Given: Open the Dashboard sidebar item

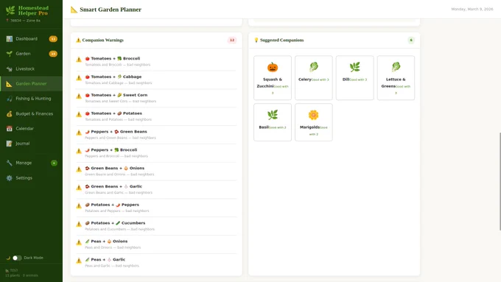Looking at the screenshot, I should (31, 38).
